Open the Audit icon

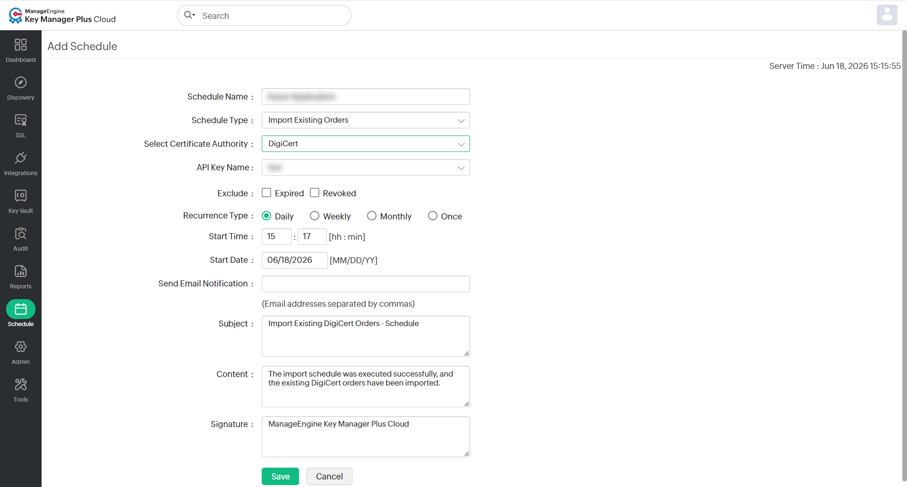[x=20, y=233]
